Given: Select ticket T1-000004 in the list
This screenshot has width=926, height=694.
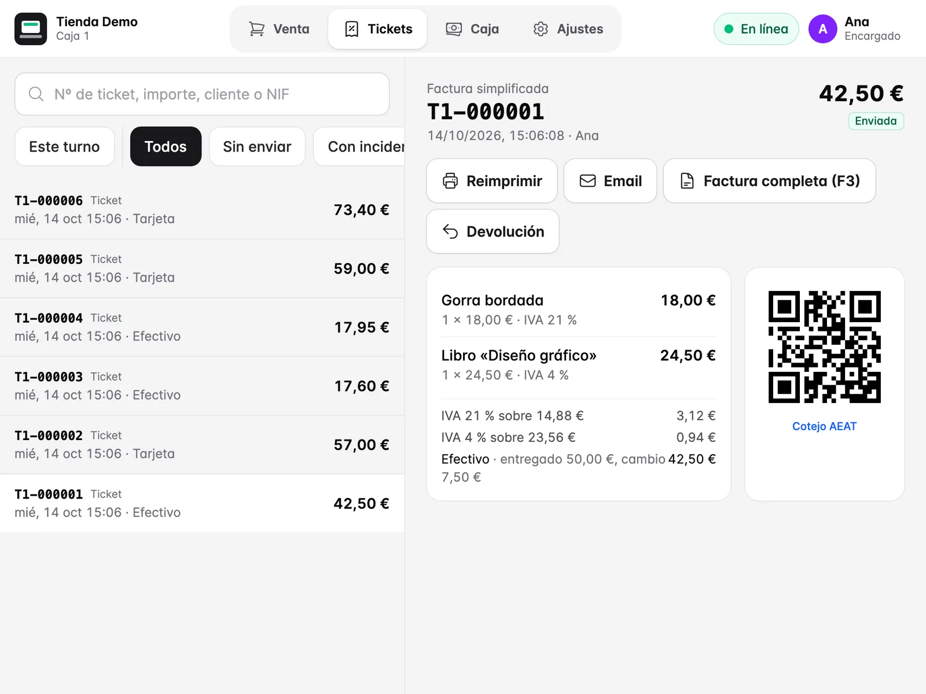Looking at the screenshot, I should tap(202, 327).
